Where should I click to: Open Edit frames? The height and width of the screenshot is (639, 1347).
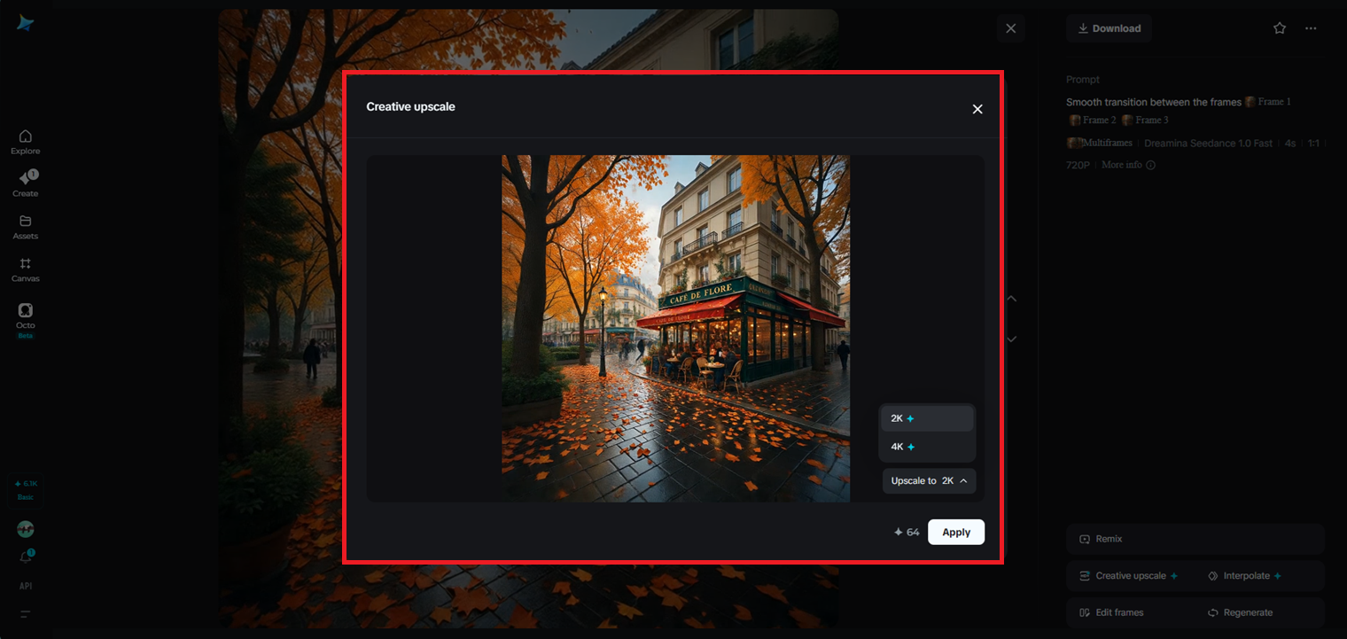point(1111,612)
